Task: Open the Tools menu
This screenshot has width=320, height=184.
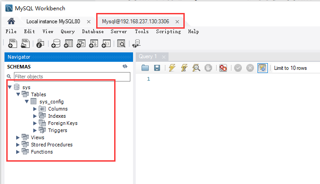Action: point(142,31)
